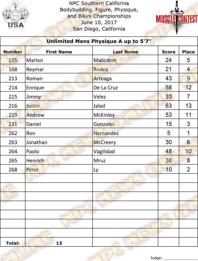198x261 pixels.
Task: Click the Number column header
Action: pyautogui.click(x=13, y=52)
